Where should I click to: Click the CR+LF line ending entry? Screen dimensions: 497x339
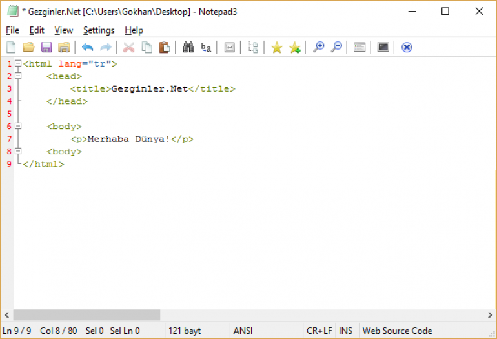click(319, 331)
